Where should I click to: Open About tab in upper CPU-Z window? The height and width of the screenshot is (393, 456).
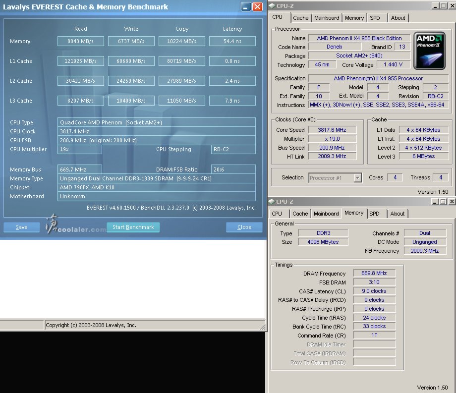point(398,18)
